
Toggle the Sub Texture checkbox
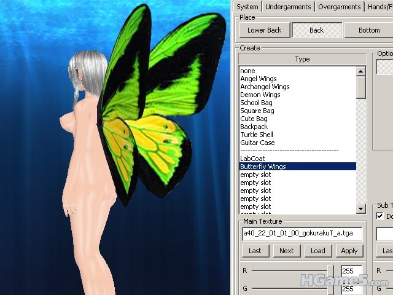[x=379, y=216]
